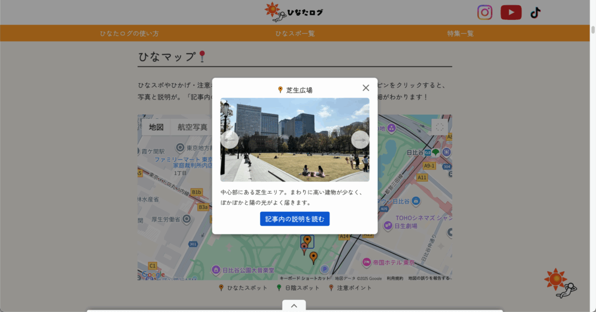This screenshot has height=312, width=596.
Task: Open ひなスポ一覧 menu item
Action: pos(295,33)
